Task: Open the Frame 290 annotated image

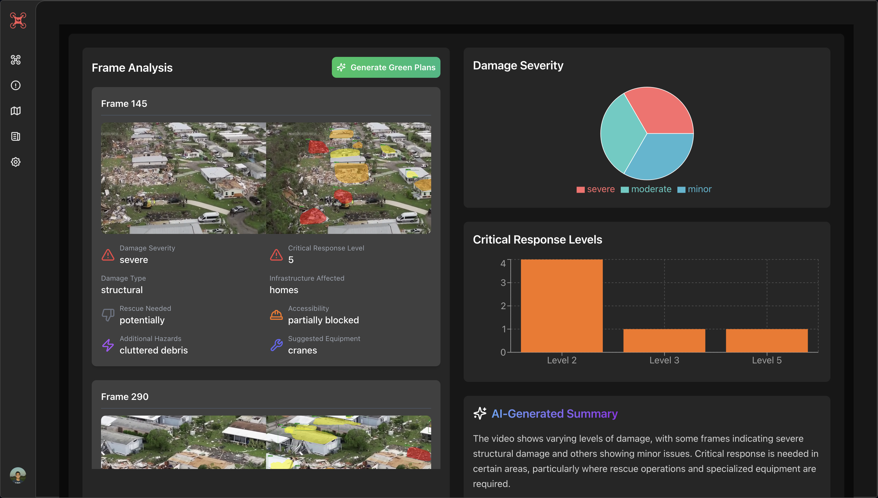Action: (348, 442)
